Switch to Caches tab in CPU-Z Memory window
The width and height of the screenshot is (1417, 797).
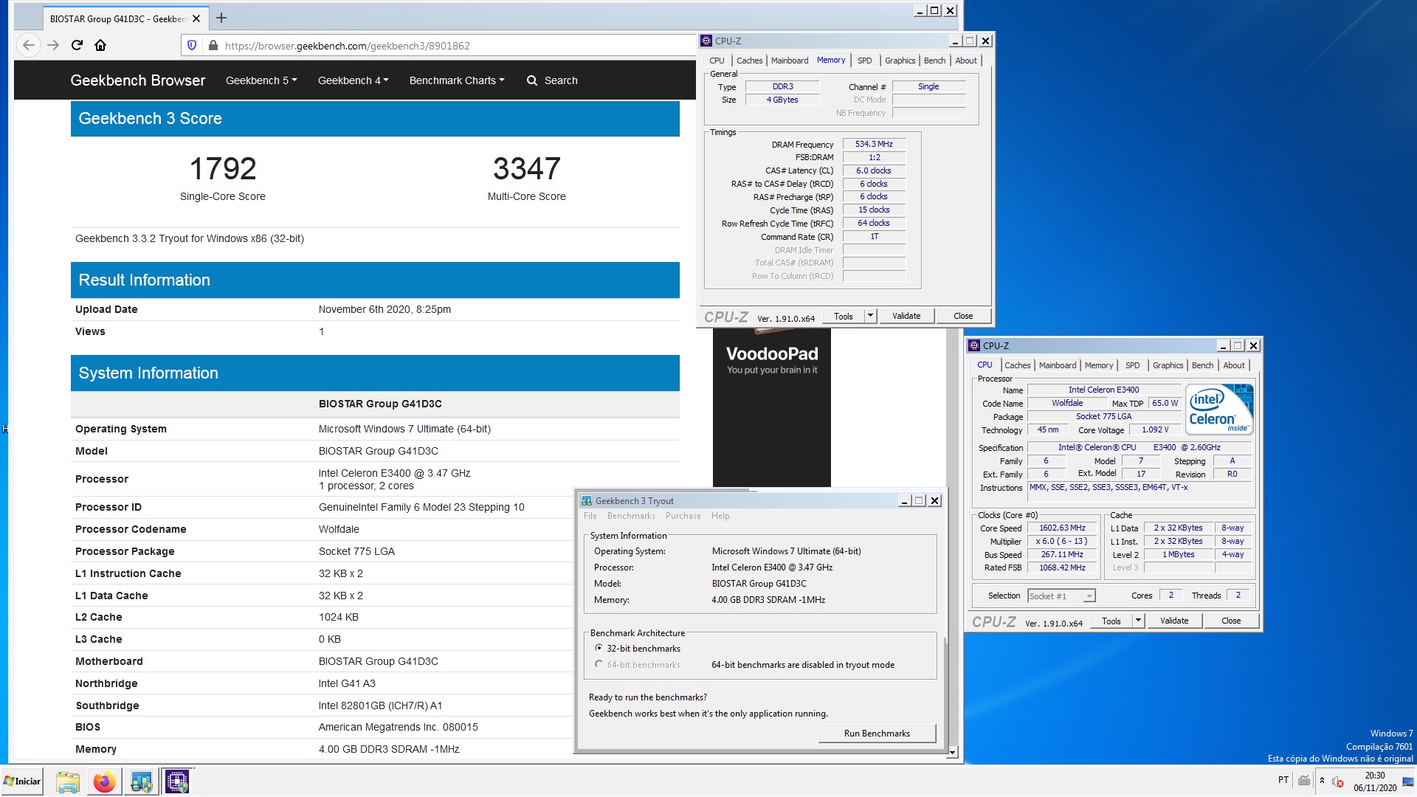pos(749,61)
